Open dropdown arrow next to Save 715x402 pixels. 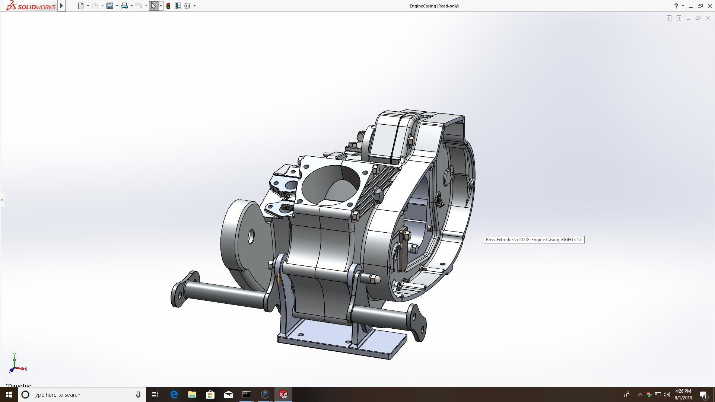[117, 6]
